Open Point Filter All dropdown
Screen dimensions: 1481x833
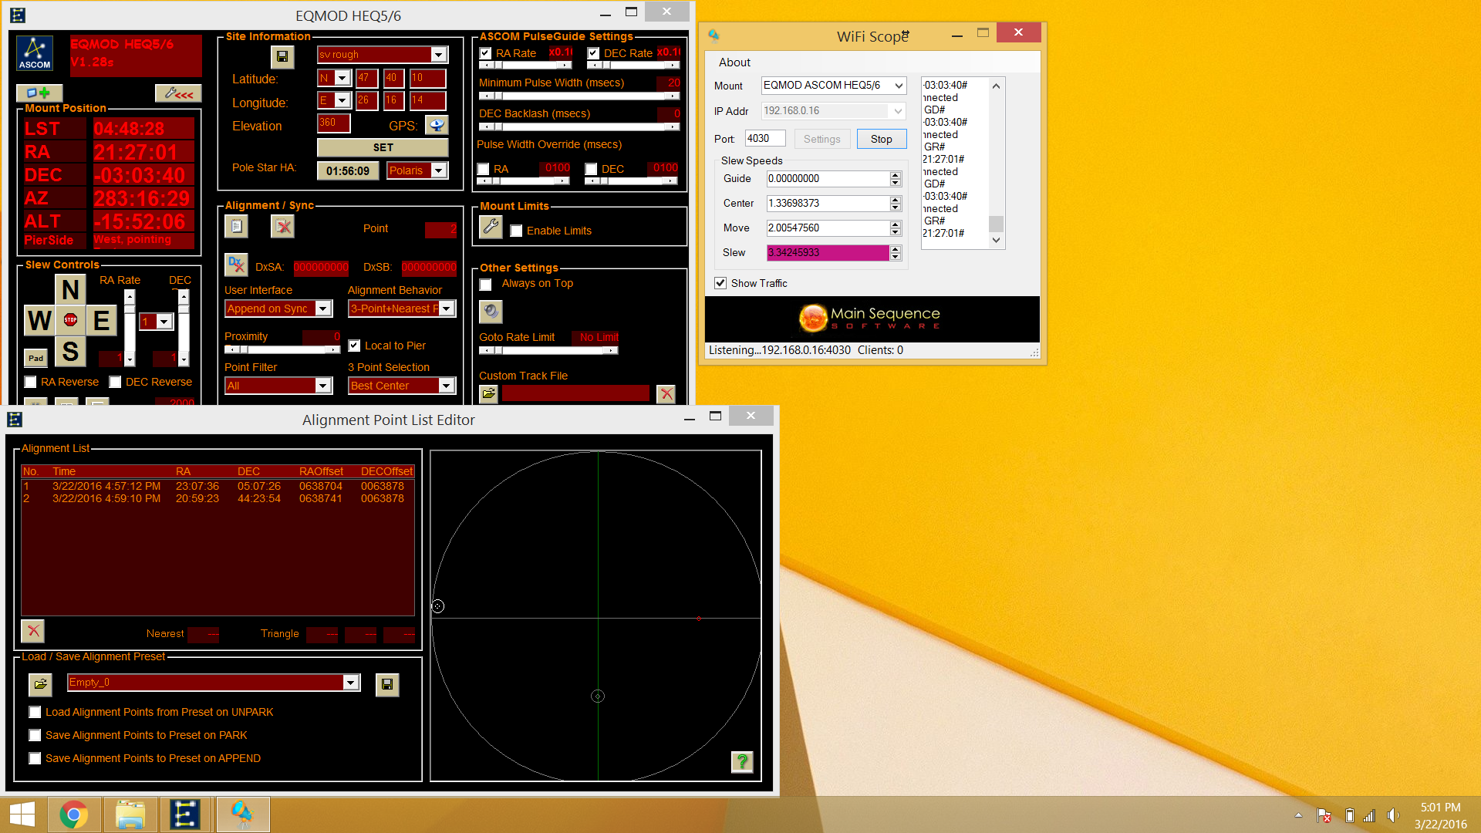[323, 386]
